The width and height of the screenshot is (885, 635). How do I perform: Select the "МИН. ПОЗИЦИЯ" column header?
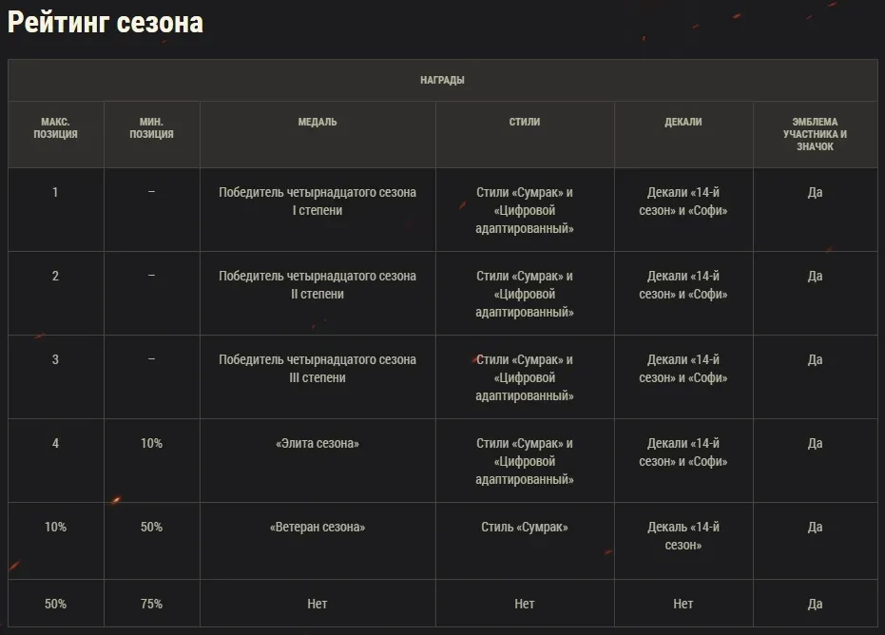[x=151, y=128]
